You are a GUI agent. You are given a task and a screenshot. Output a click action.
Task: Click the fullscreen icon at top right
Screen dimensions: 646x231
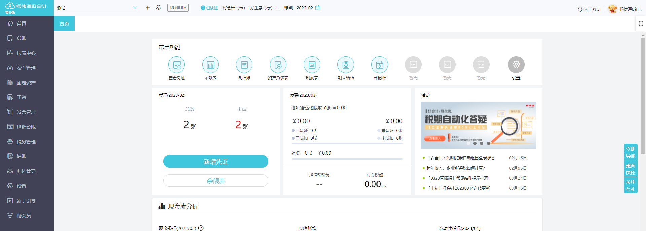[x=641, y=24]
